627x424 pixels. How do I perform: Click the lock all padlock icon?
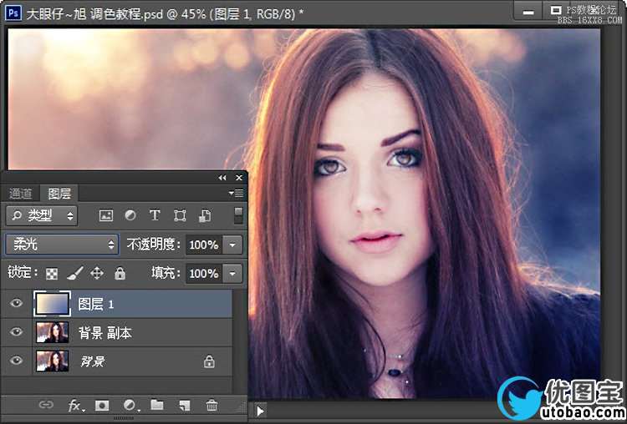(x=120, y=273)
